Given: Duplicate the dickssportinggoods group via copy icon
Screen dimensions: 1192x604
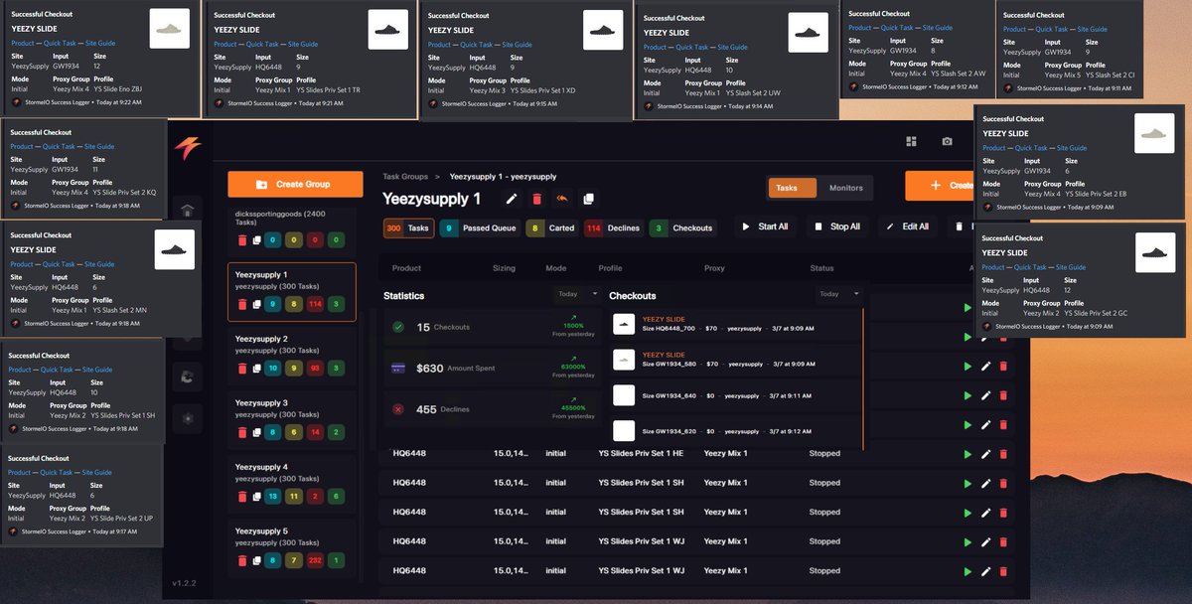Looking at the screenshot, I should 256,240.
